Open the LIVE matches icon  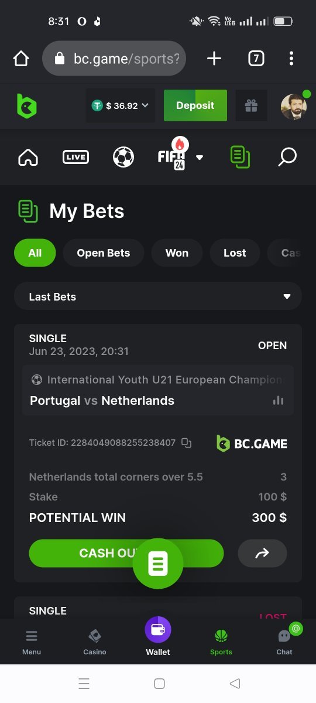point(76,157)
